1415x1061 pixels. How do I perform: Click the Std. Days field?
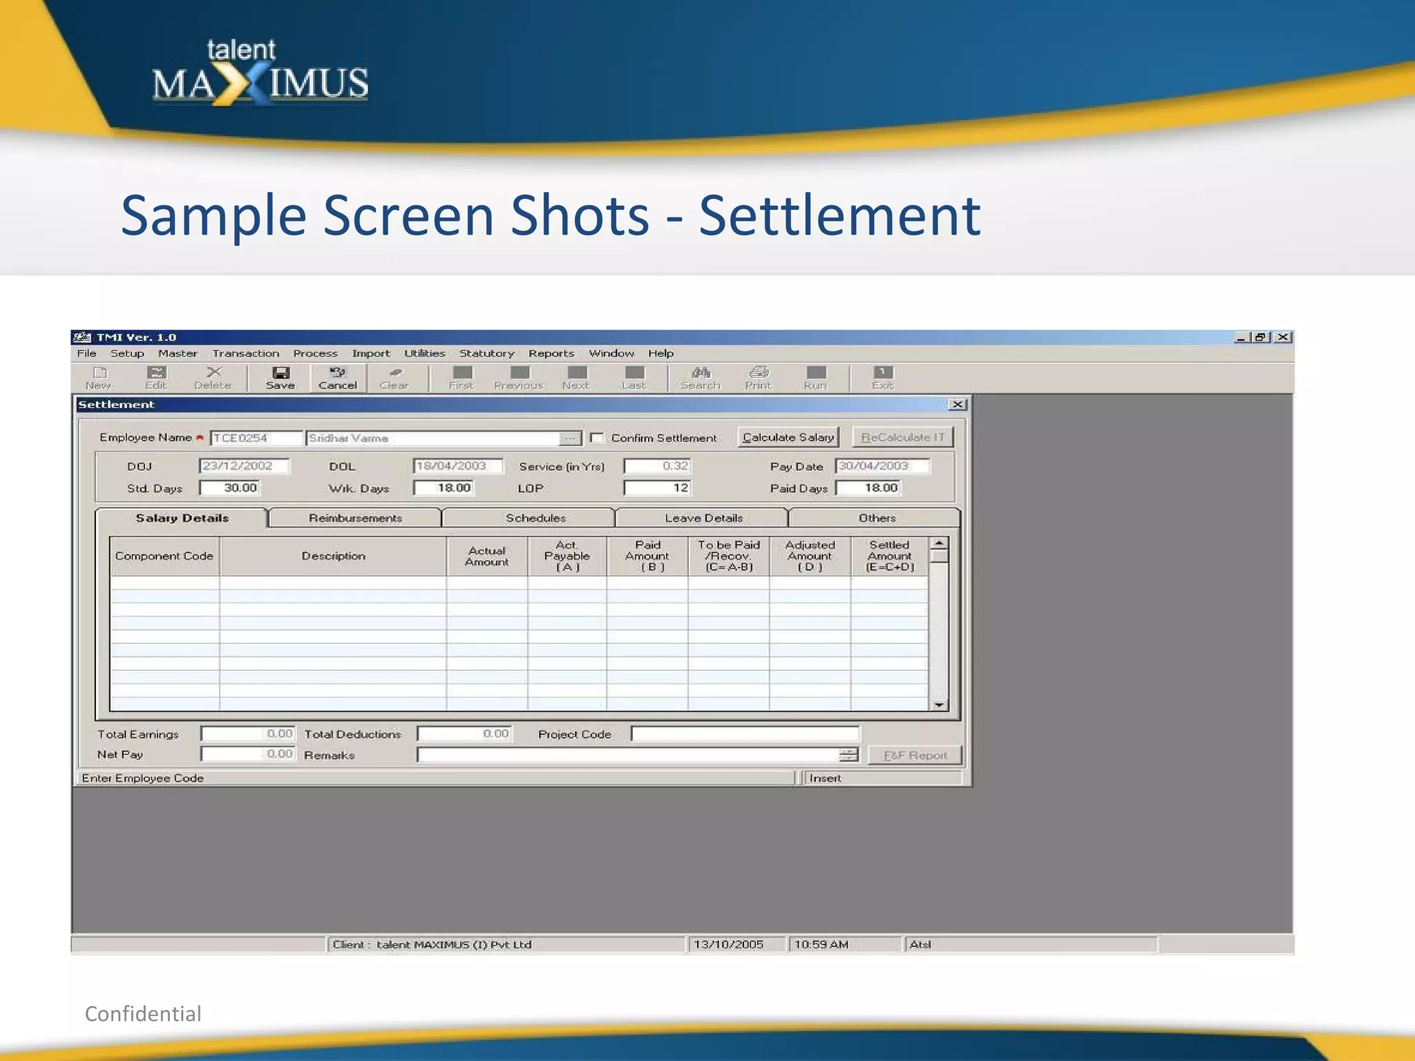(229, 488)
